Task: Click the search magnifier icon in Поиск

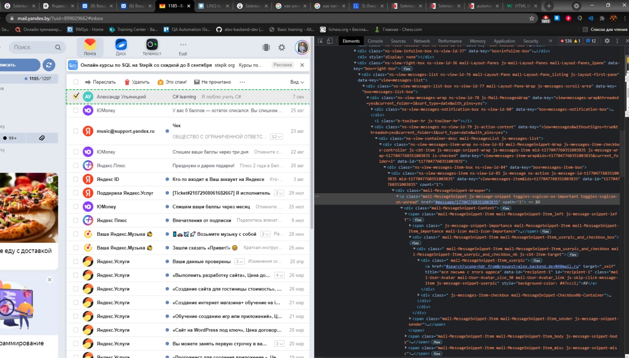Action: [x=58, y=48]
